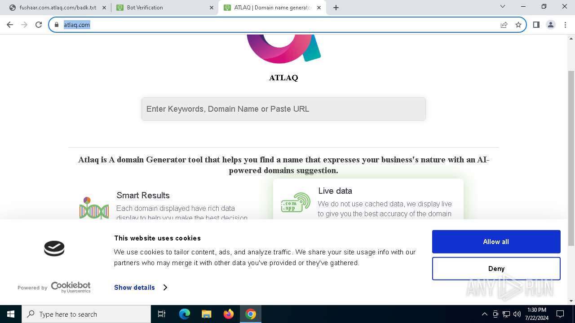The height and width of the screenshot is (323, 575).
Task: Click the taskbar search box
Action: point(86,314)
